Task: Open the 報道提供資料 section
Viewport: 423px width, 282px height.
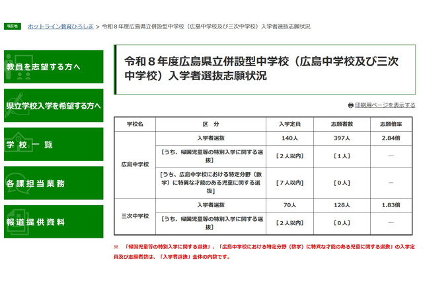Action: click(54, 222)
